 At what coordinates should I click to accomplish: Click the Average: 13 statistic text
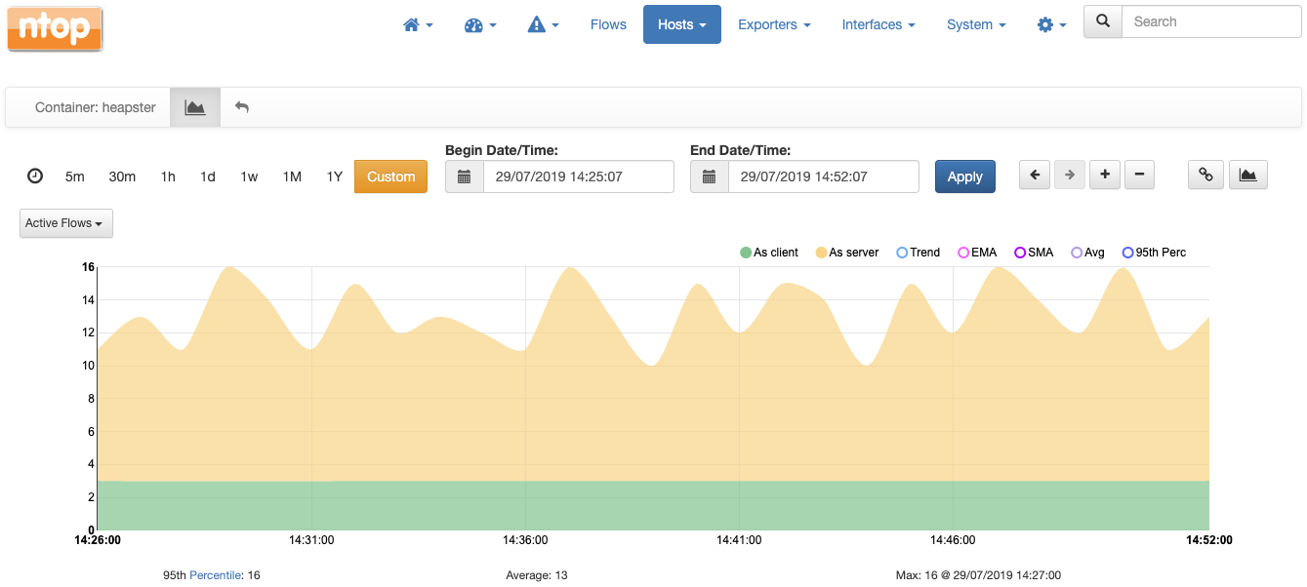[x=537, y=575]
